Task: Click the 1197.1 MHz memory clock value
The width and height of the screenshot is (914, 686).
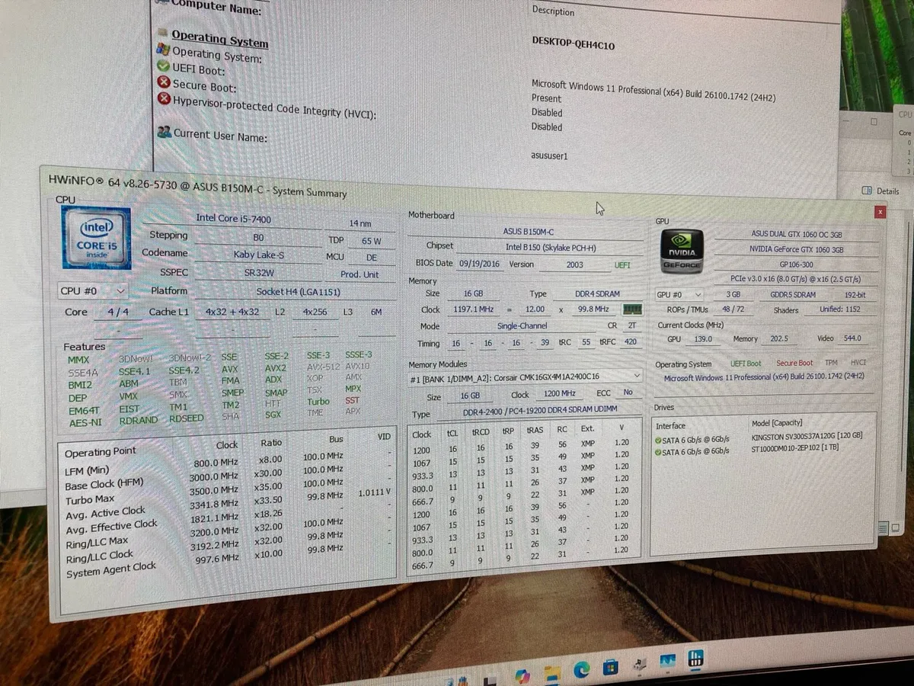Action: coord(473,309)
